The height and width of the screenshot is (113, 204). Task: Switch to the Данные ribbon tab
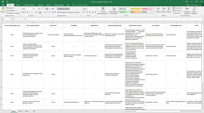[x=49, y=5]
